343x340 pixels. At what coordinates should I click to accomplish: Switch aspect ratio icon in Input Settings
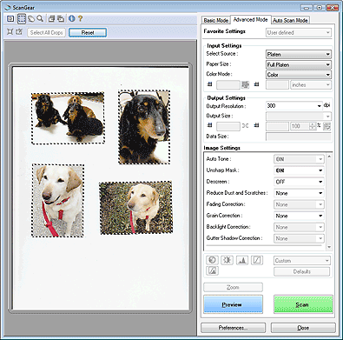tap(245, 84)
